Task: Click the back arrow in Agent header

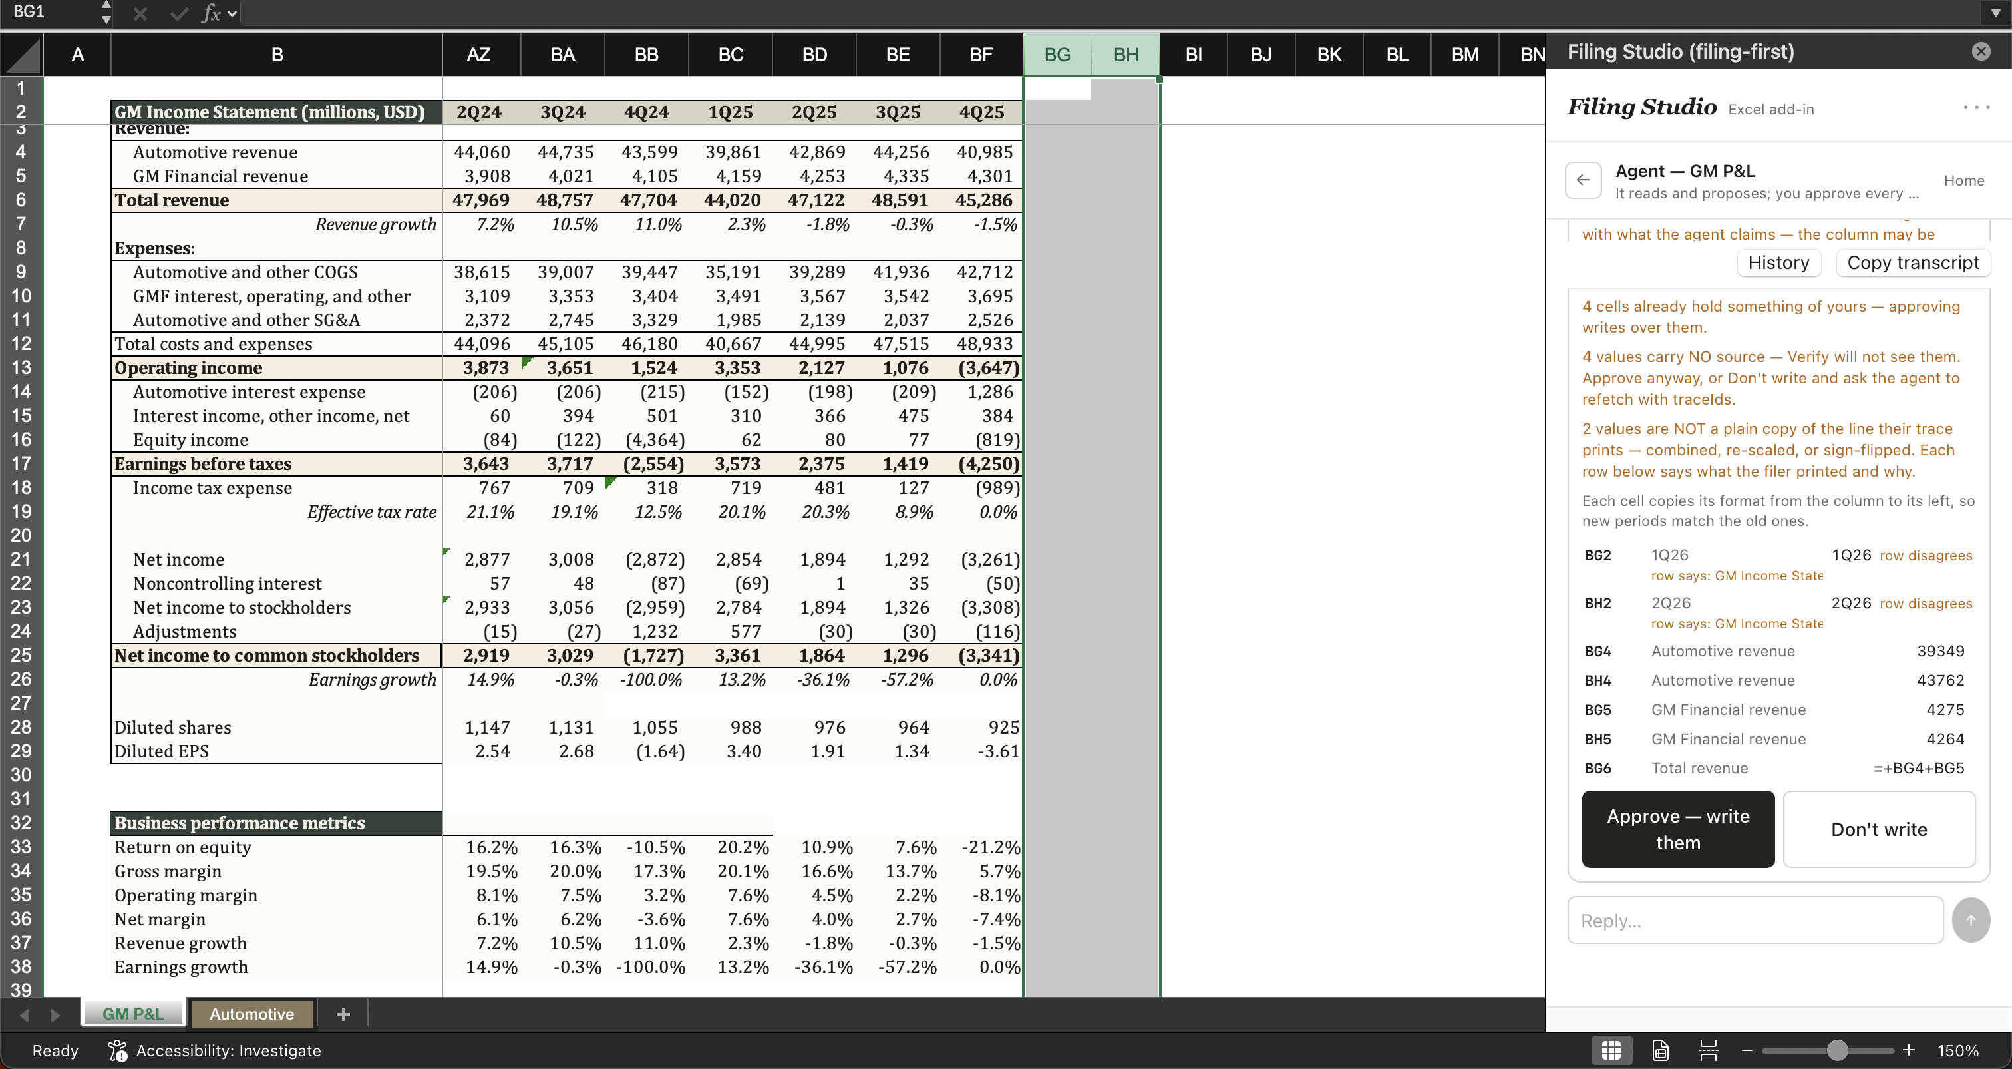Action: point(1584,180)
